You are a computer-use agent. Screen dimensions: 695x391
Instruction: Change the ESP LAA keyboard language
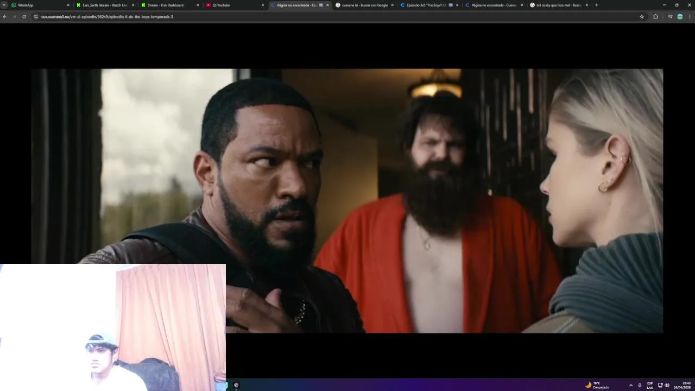click(x=650, y=385)
